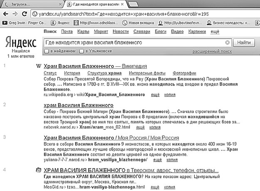Open расширенный поиск link
Image resolution: width=260 pixels, height=191 pixels.
[212, 51]
